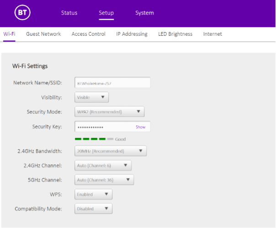Expand the 2.4GHz Bandwidth dropdown

click(x=110, y=151)
